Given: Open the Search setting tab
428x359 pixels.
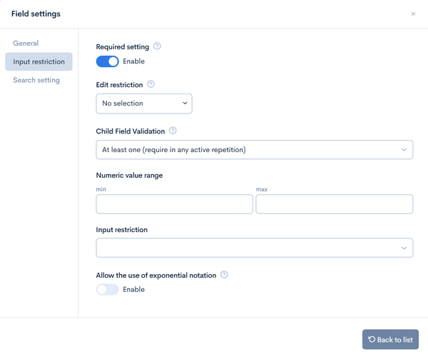Looking at the screenshot, I should coord(36,80).
